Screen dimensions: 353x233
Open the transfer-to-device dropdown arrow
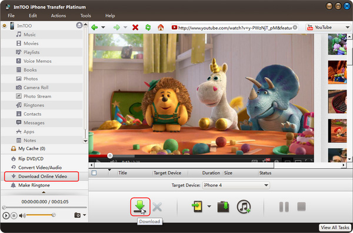(x=209, y=206)
